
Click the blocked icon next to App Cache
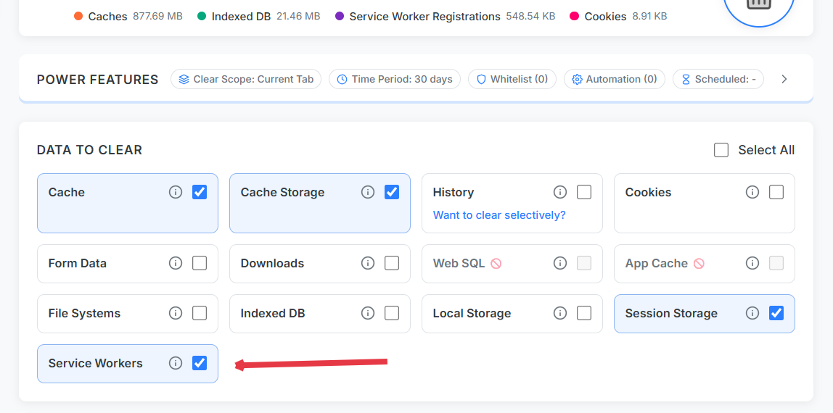[x=699, y=263]
